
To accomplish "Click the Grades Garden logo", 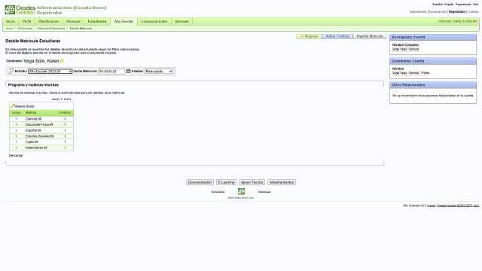I will pyautogui.click(x=20, y=10).
